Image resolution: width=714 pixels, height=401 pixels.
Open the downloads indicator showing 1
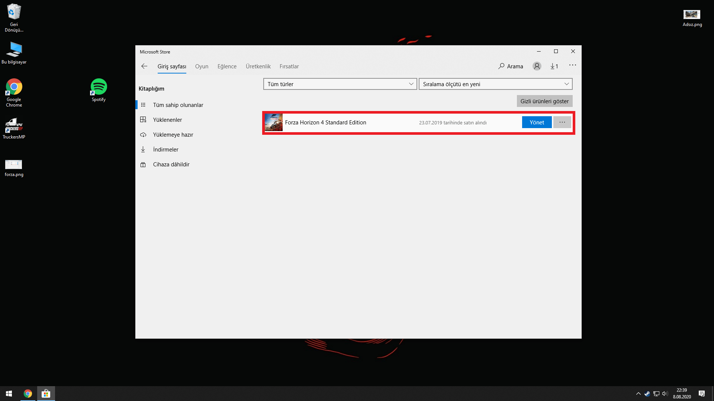point(554,66)
